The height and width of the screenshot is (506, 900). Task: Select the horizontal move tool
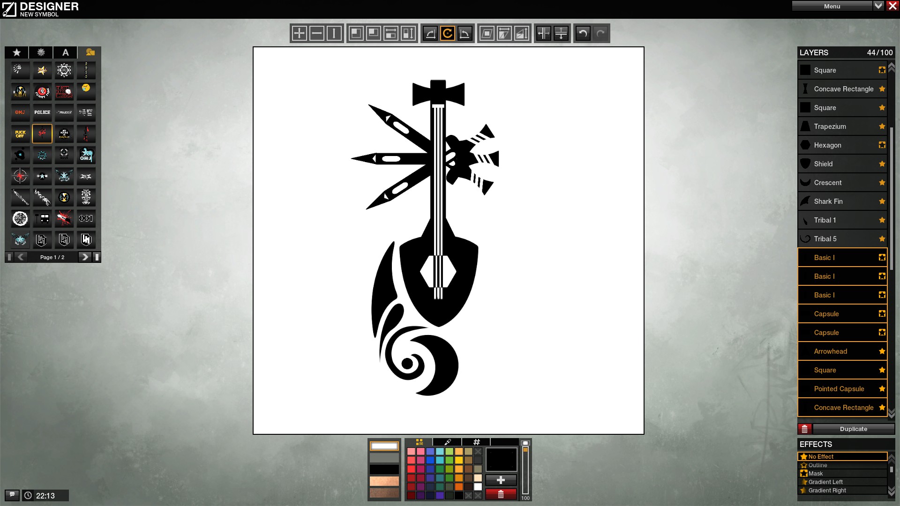click(x=317, y=33)
